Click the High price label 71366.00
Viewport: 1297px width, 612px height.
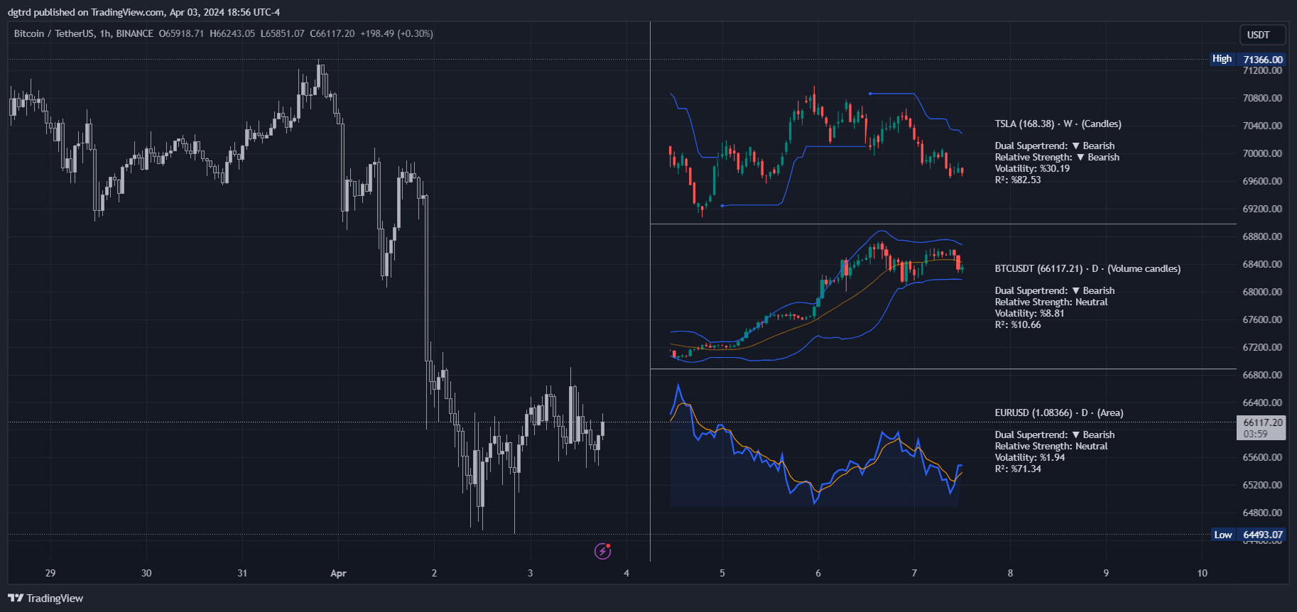(1262, 60)
